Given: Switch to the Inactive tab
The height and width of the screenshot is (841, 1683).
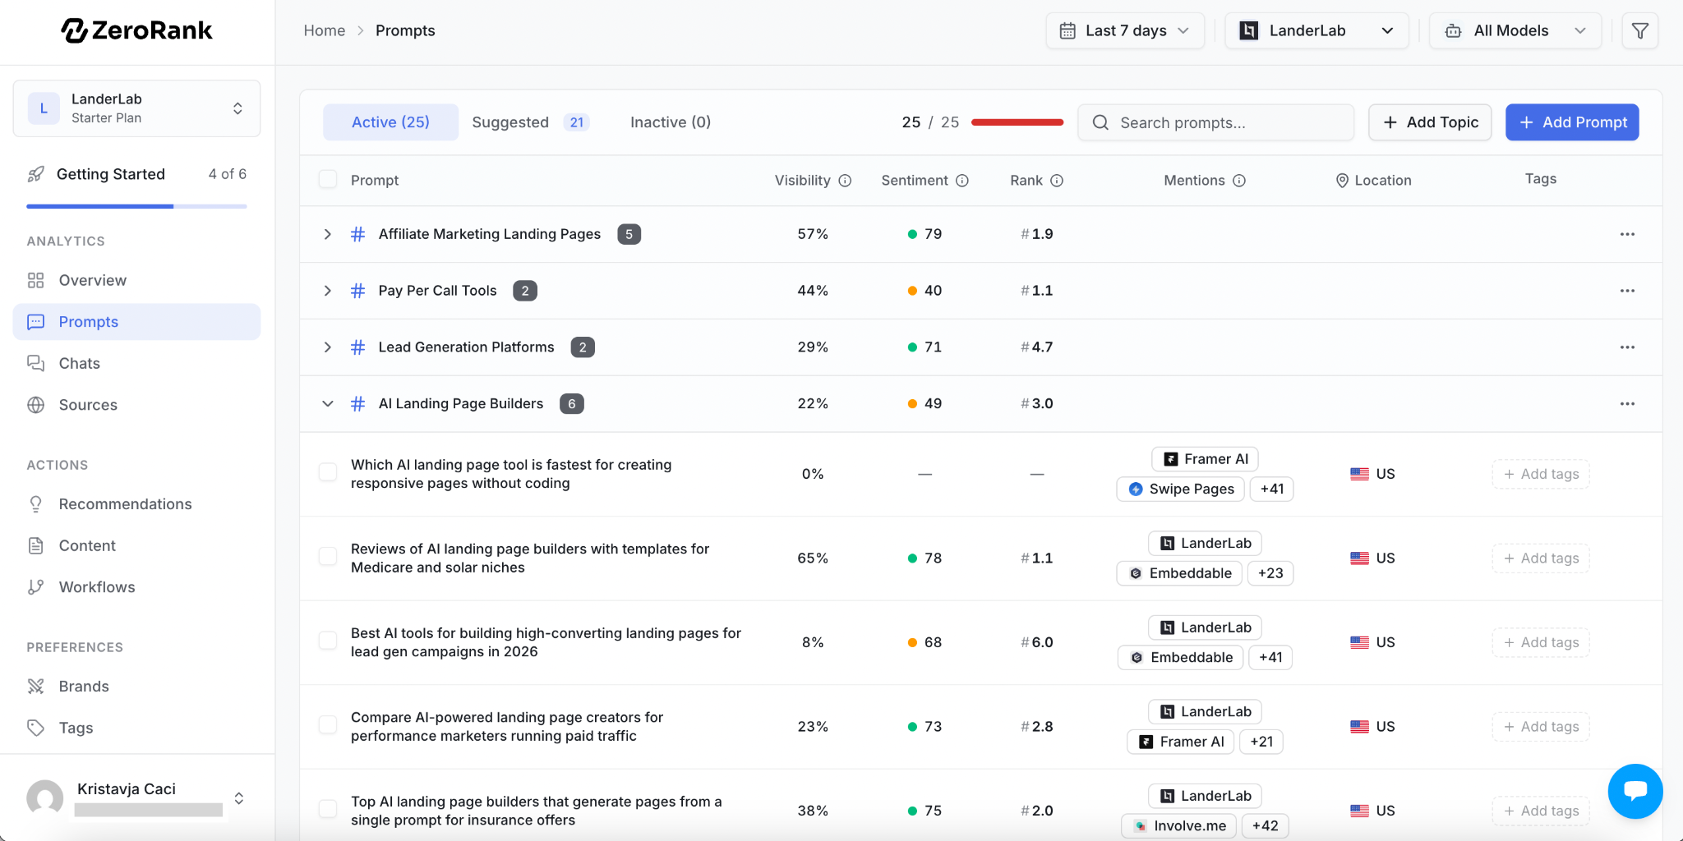Looking at the screenshot, I should tap(670, 122).
